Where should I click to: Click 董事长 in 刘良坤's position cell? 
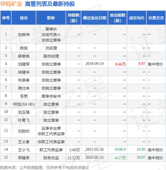pos(51,29)
